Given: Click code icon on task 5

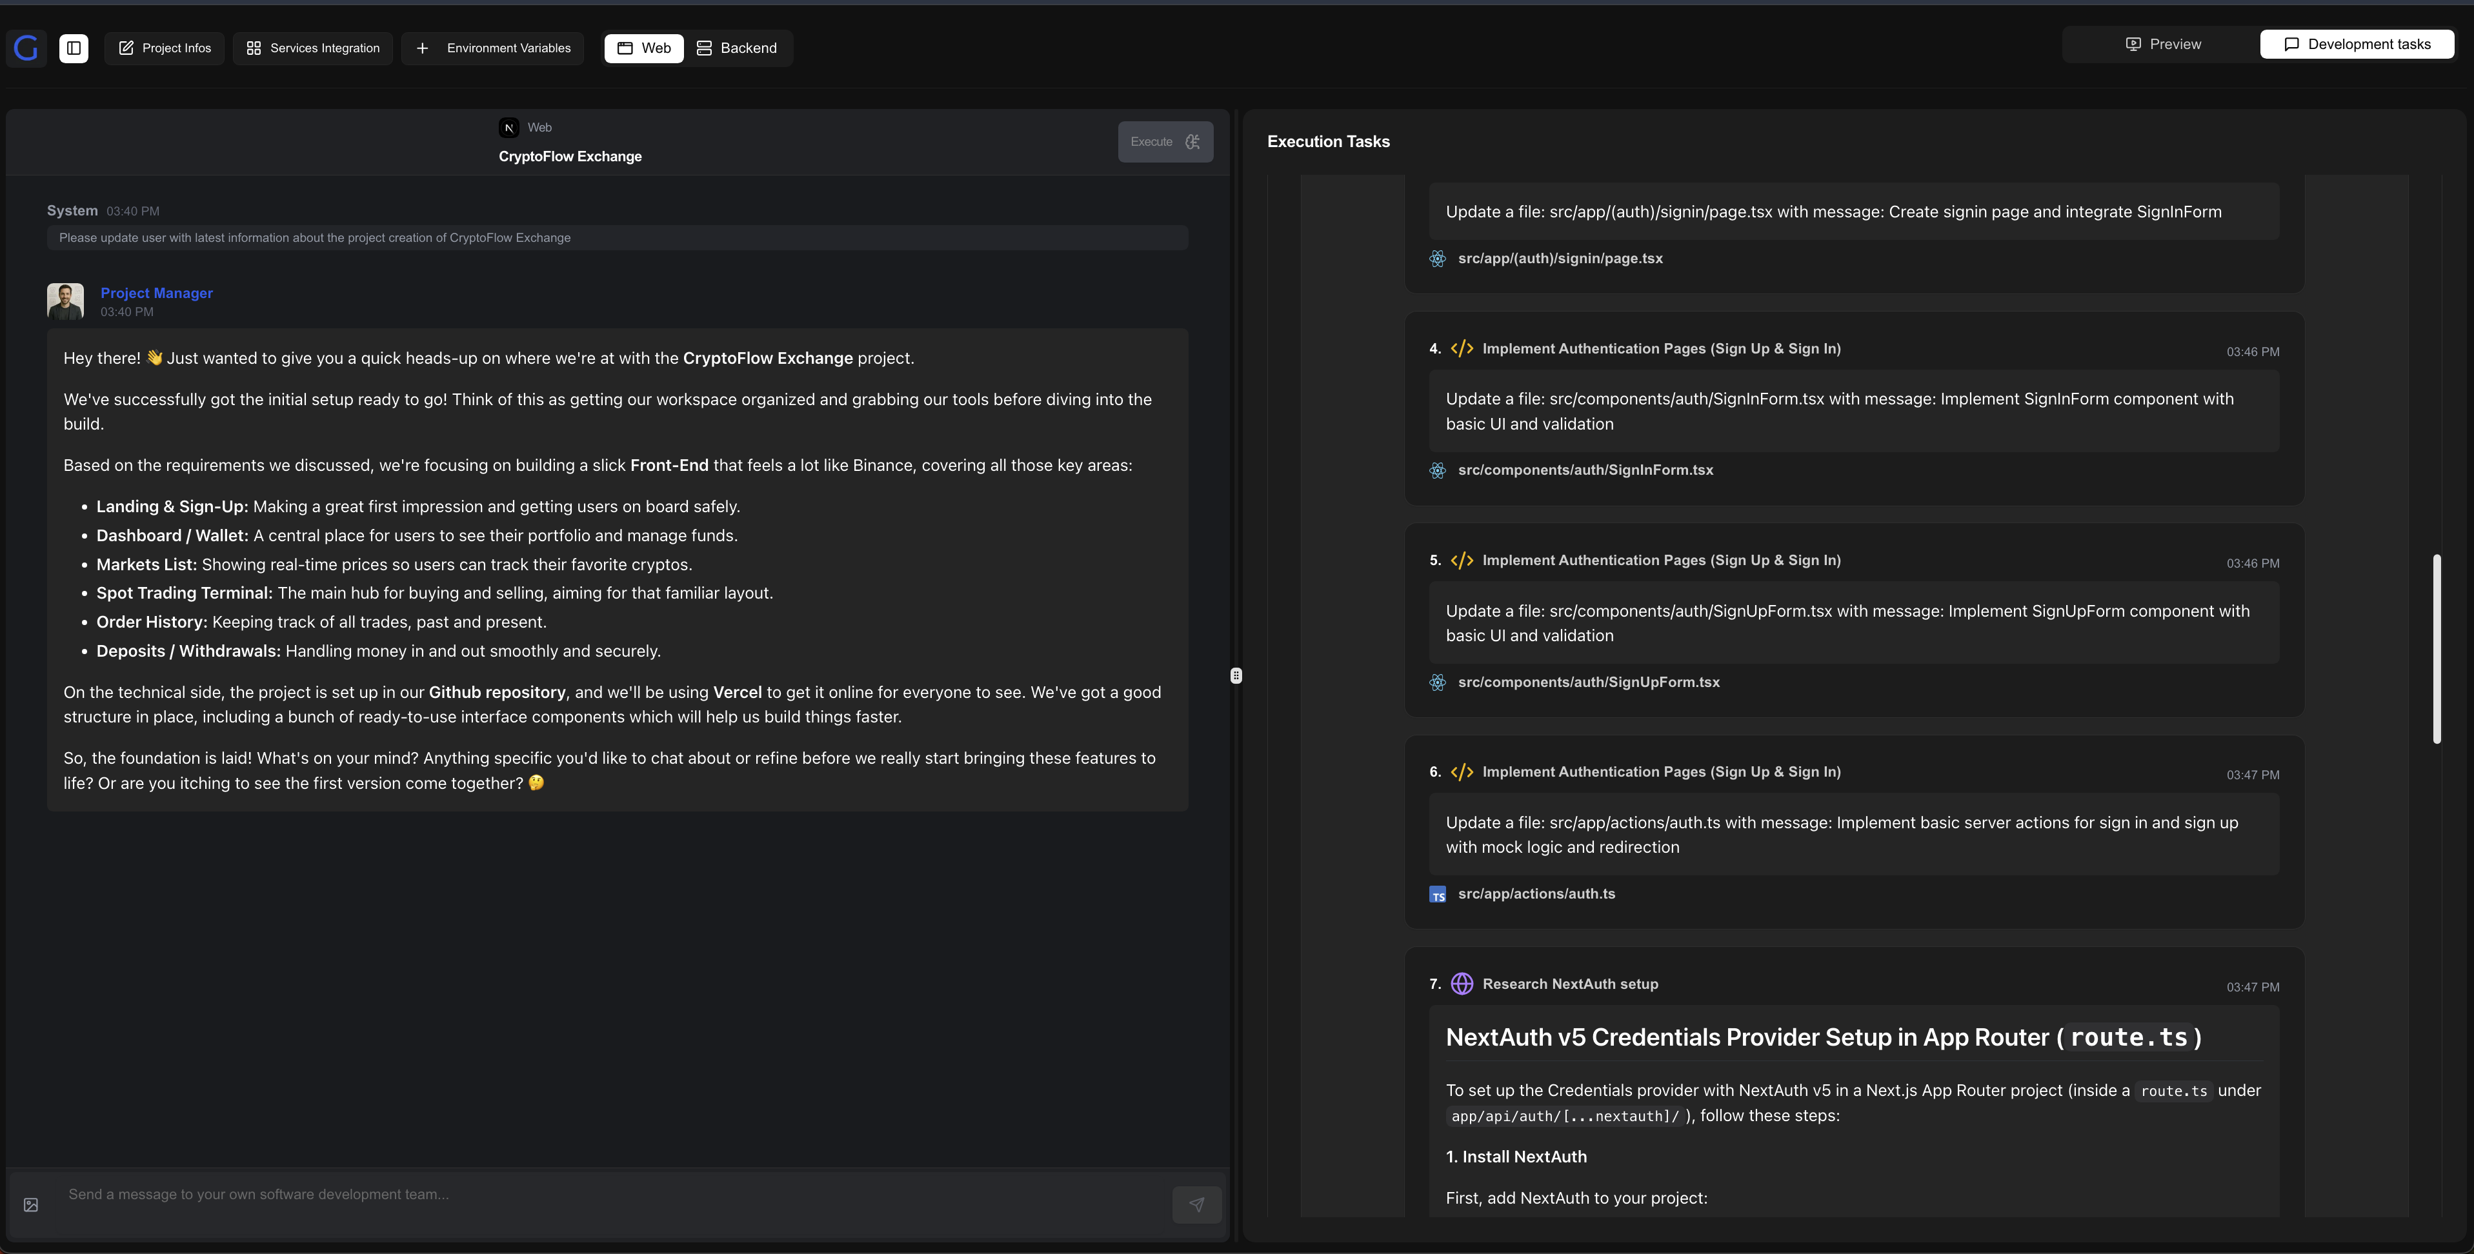Looking at the screenshot, I should (1462, 561).
